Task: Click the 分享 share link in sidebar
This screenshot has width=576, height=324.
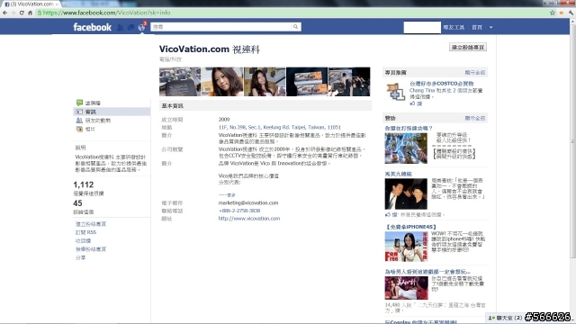Action: [80, 257]
